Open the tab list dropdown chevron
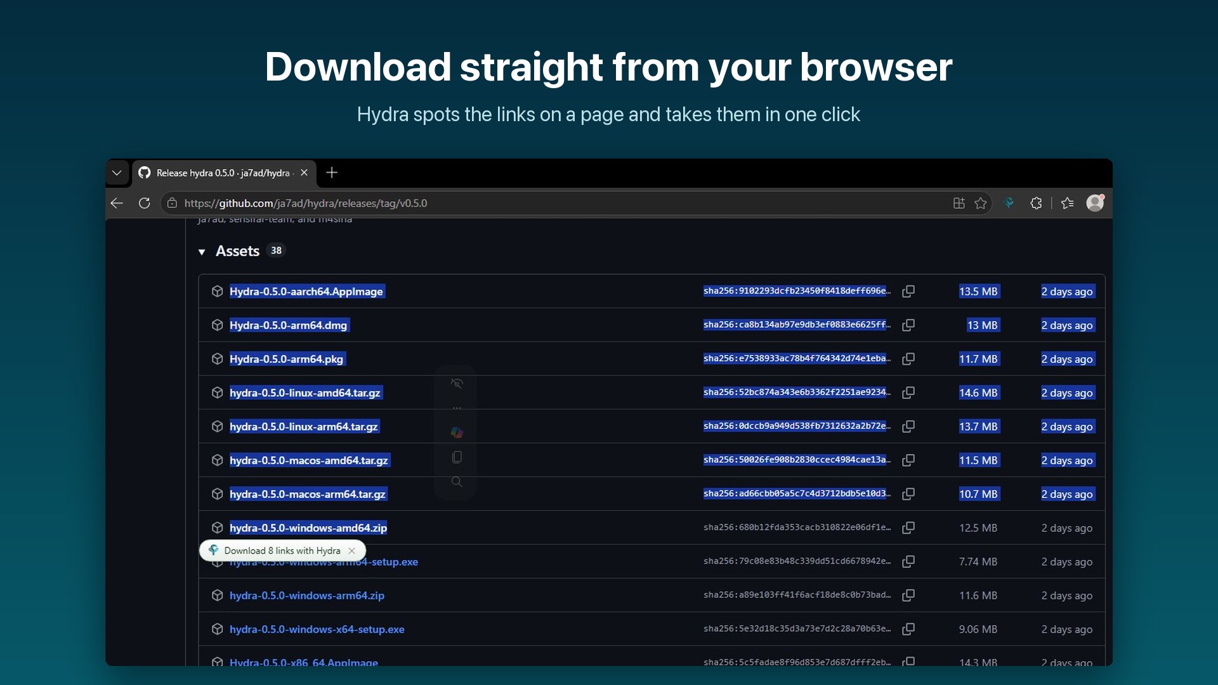Viewport: 1218px width, 685px height. [117, 173]
